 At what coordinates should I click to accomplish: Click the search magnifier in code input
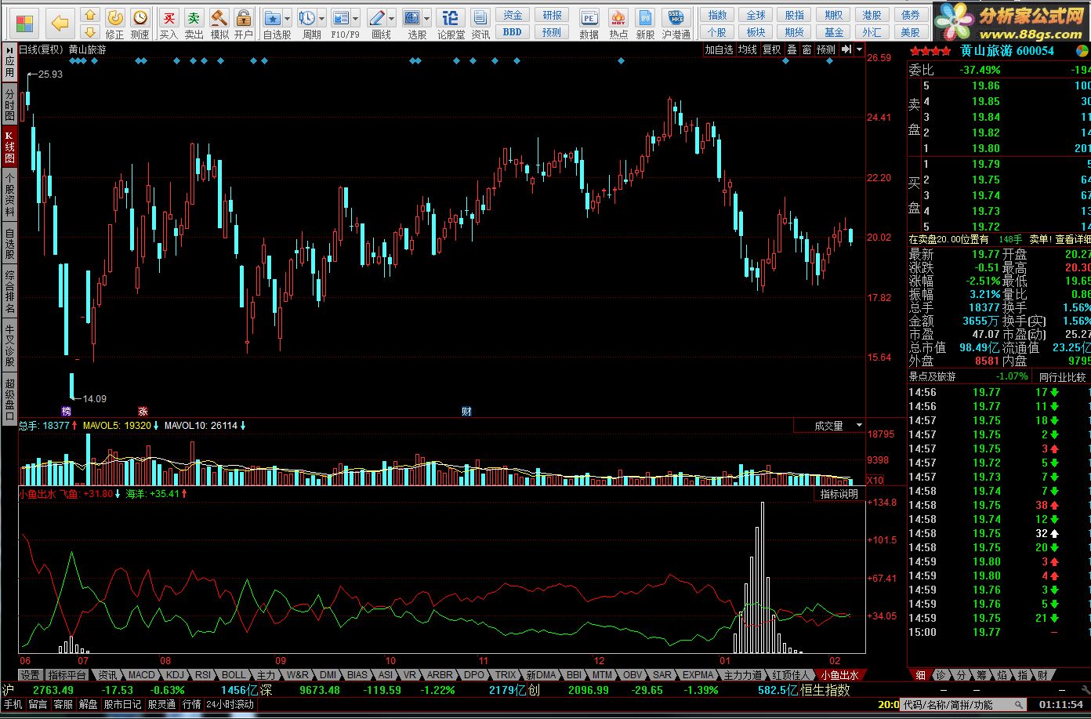pyautogui.click(x=1019, y=705)
